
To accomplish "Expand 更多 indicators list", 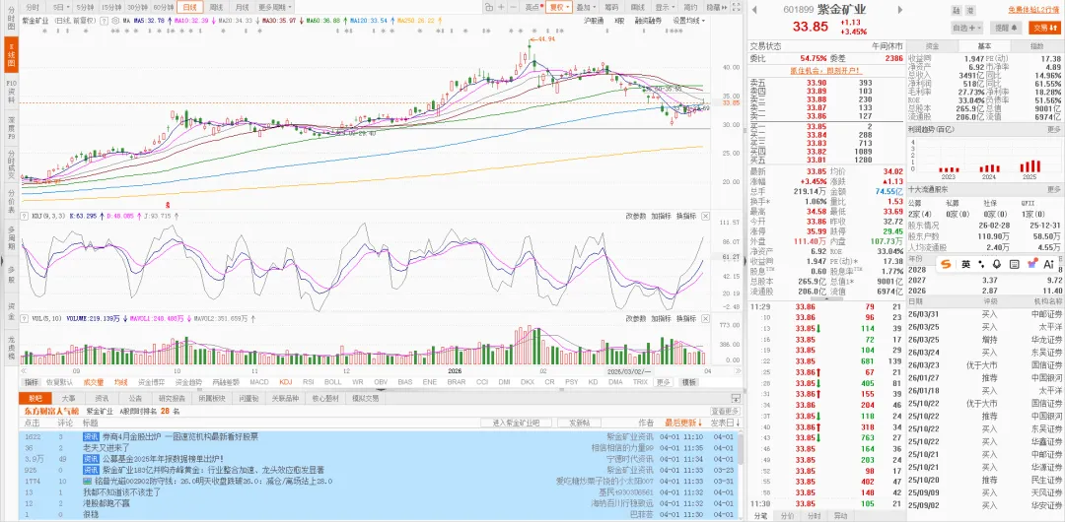I will click(x=663, y=382).
